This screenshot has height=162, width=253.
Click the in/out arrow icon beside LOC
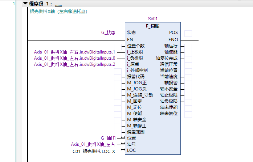click(122, 150)
